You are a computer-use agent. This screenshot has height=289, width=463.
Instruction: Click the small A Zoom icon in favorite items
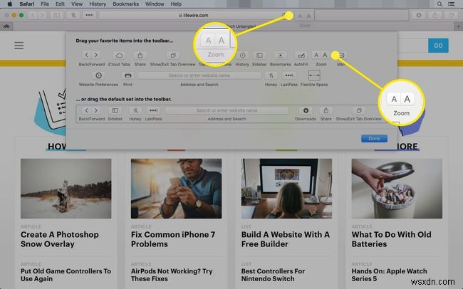pos(316,56)
